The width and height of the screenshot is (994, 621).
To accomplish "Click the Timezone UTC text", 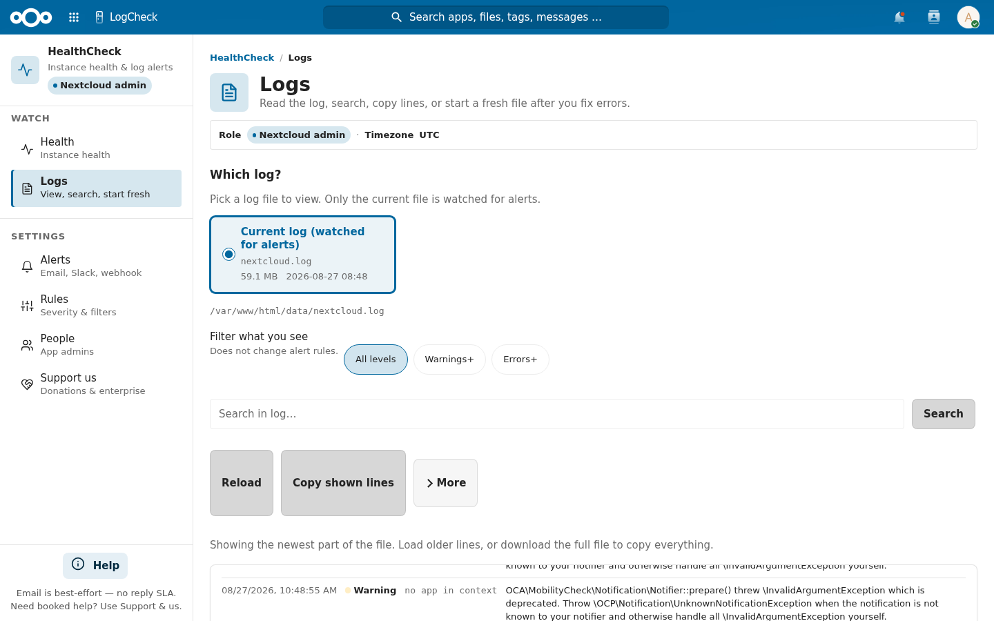I will [x=402, y=135].
